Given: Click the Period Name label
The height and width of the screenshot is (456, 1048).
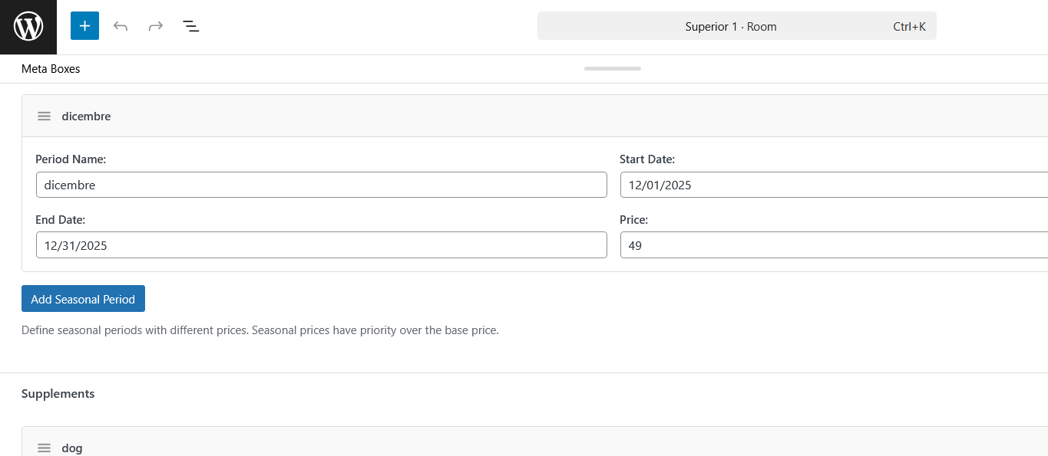Looking at the screenshot, I should 71,159.
